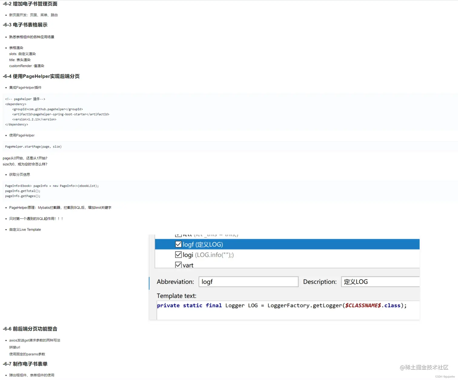The image size is (458, 380).
Task: Click heading -6-4 使用PageHelper实现后端分页
Action: (x=41, y=76)
